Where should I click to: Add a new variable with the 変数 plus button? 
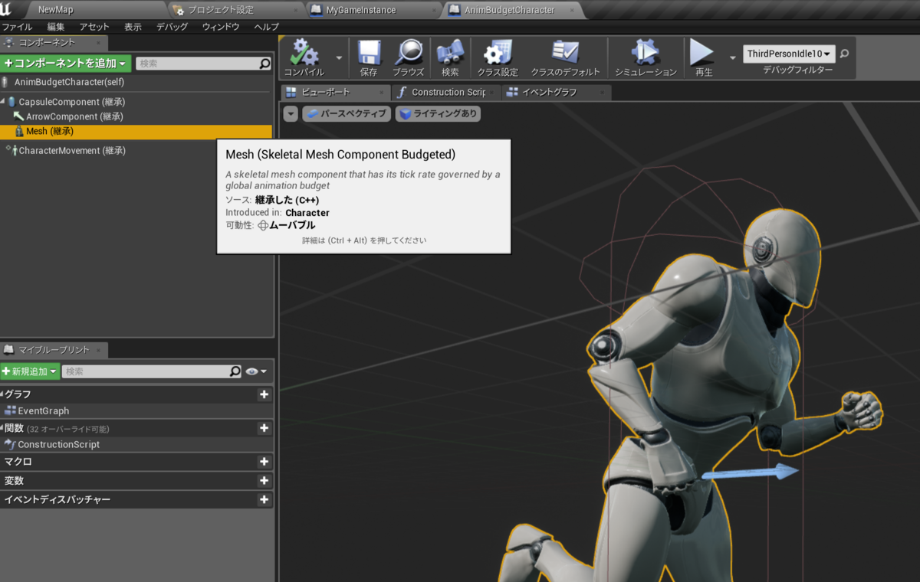[264, 481]
